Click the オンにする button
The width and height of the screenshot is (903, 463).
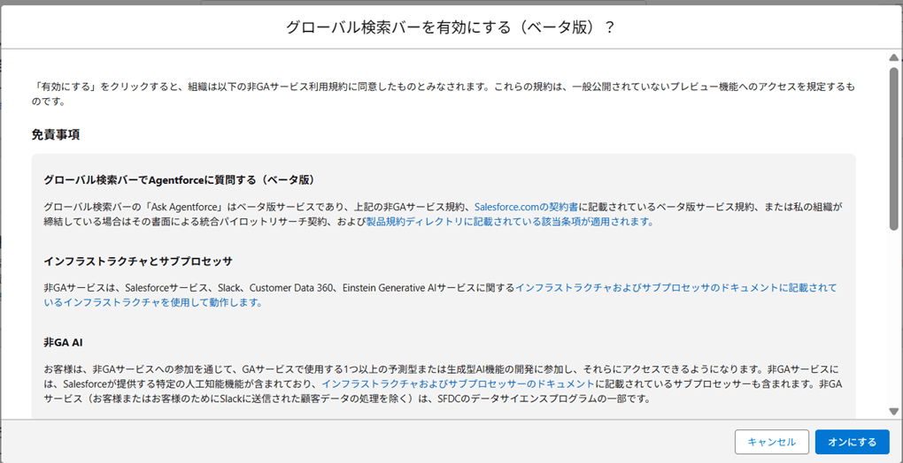click(853, 442)
